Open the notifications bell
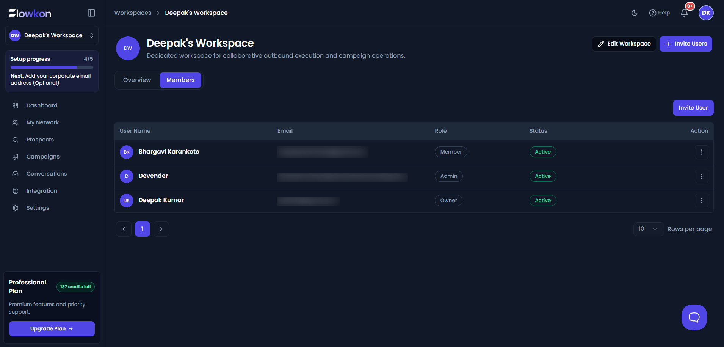 pos(684,13)
